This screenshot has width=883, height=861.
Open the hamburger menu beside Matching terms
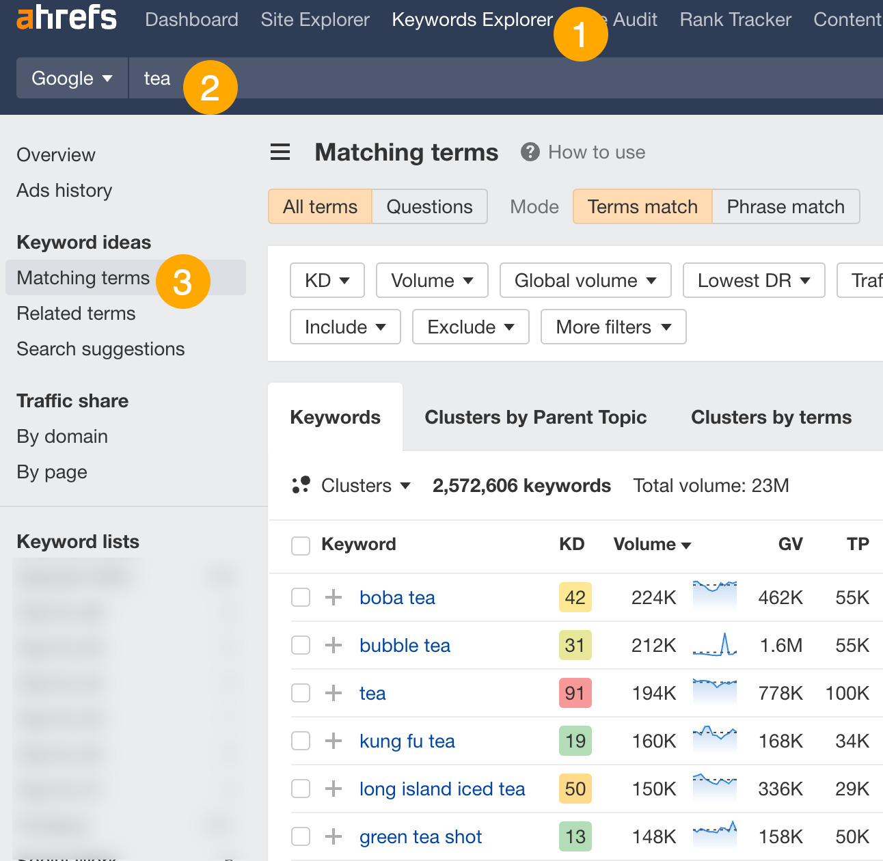pos(280,152)
